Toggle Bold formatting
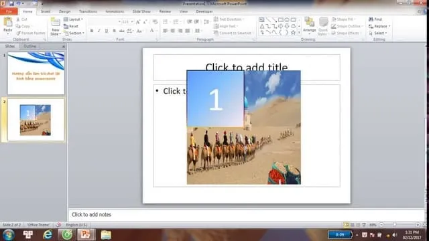Image resolution: width=429 pixels, height=241 pixels. point(92,31)
